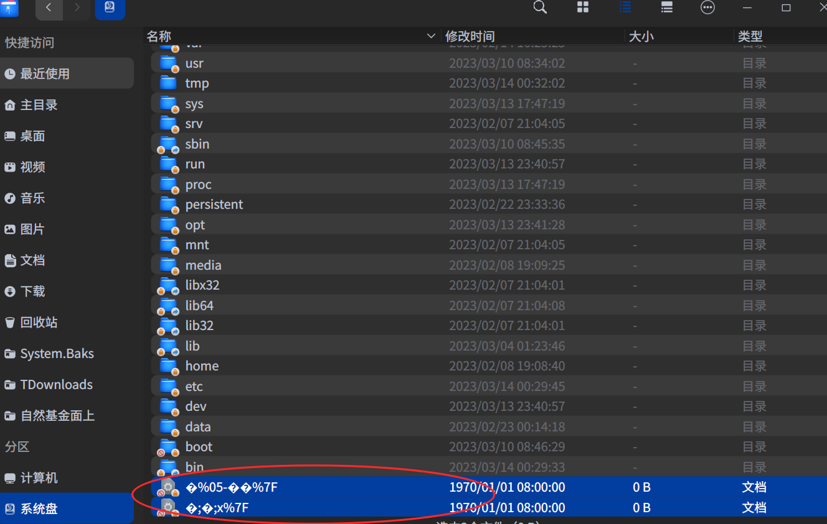Select the tmp folder name

197,84
